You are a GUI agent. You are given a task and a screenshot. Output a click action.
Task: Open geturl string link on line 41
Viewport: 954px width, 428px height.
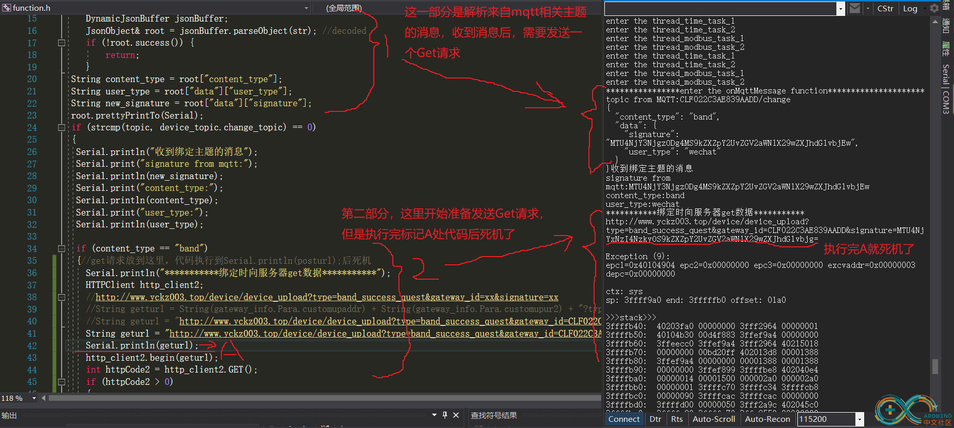coord(385,334)
